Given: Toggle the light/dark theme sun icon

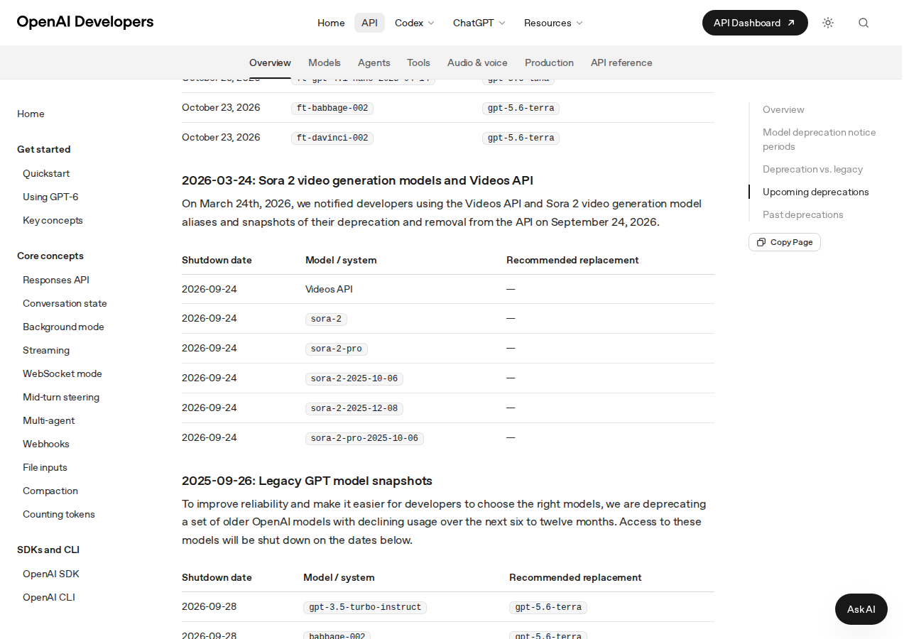Looking at the screenshot, I should pyautogui.click(x=828, y=23).
